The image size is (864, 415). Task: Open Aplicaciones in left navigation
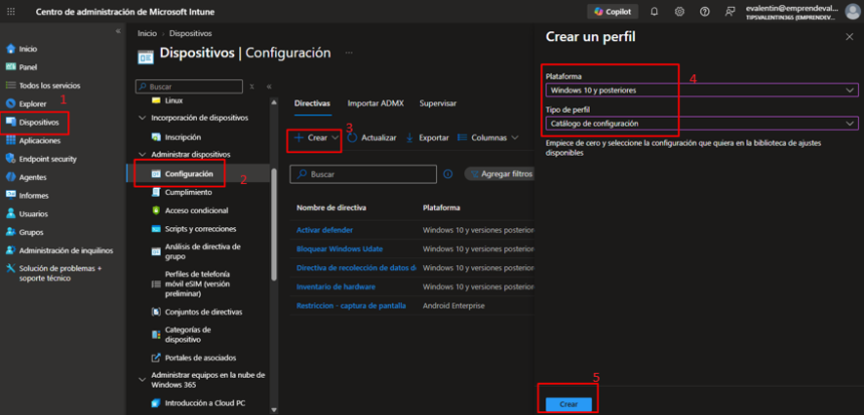click(40, 141)
